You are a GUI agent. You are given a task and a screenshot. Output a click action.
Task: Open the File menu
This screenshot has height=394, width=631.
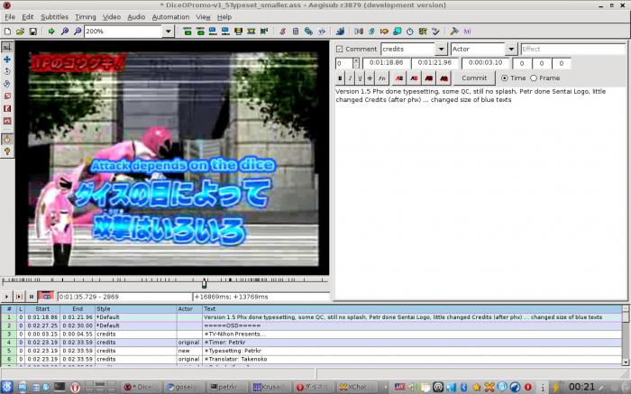point(10,17)
